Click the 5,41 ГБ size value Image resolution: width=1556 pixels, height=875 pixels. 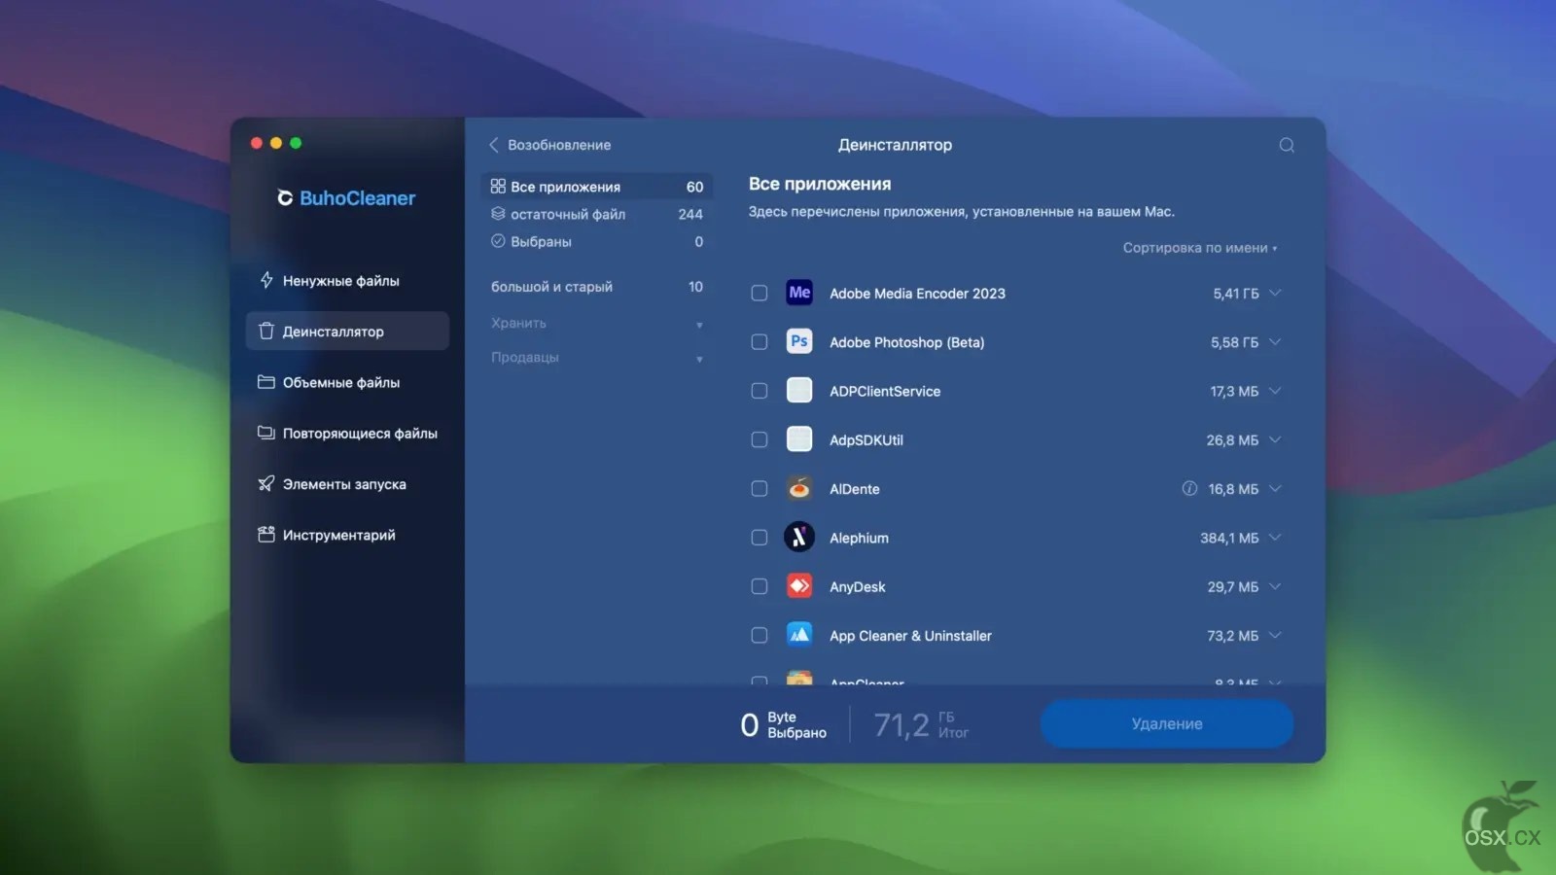[1235, 293]
